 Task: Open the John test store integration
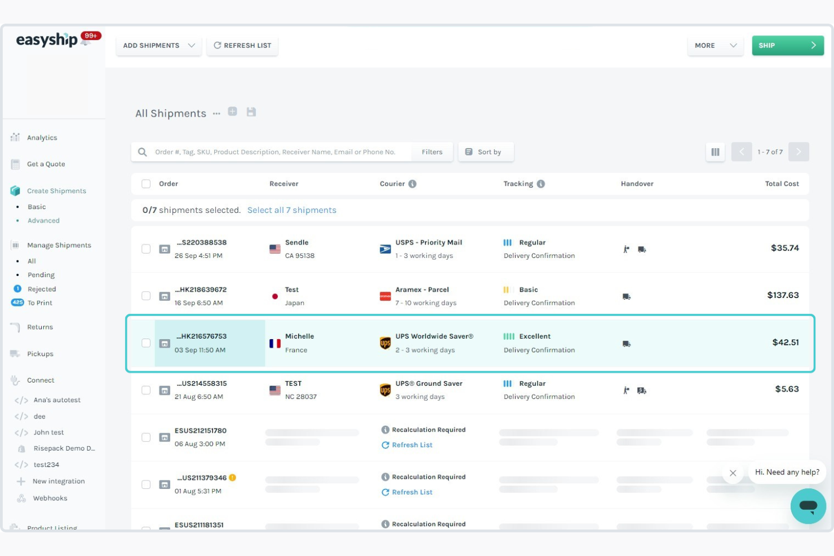coord(48,433)
